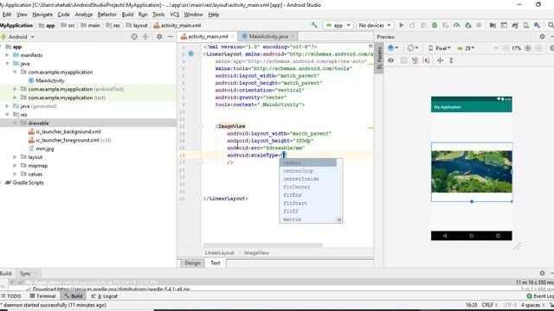Screen dimensions: 554x311
Task: Expand the java (generated) folder
Action: click(x=7, y=105)
